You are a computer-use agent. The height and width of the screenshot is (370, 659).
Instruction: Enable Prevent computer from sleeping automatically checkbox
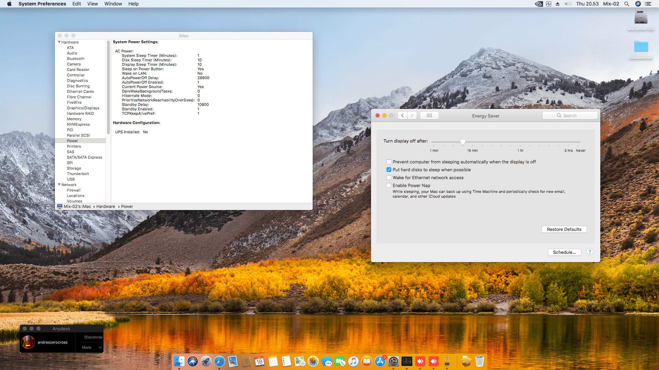(389, 162)
